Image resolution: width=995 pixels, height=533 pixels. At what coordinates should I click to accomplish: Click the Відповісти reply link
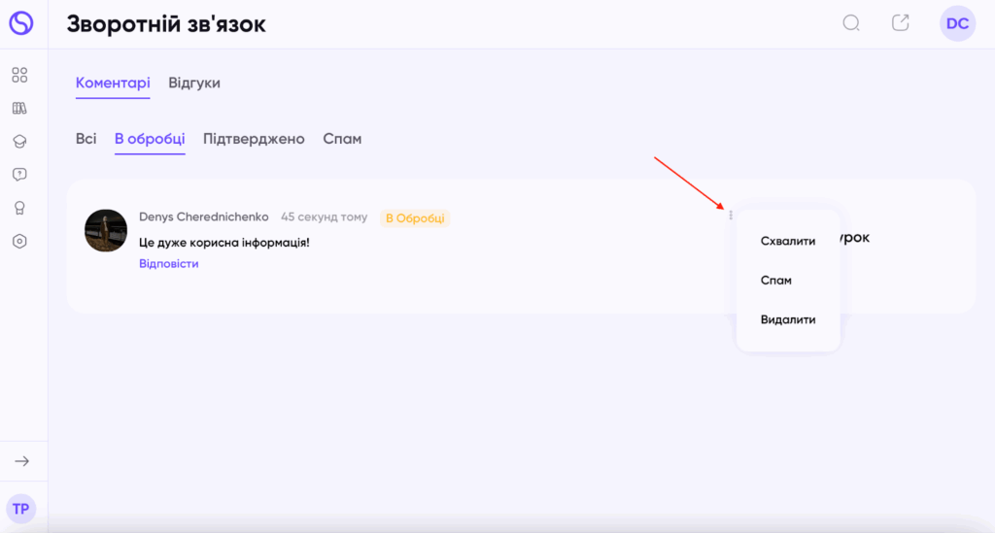tap(169, 264)
